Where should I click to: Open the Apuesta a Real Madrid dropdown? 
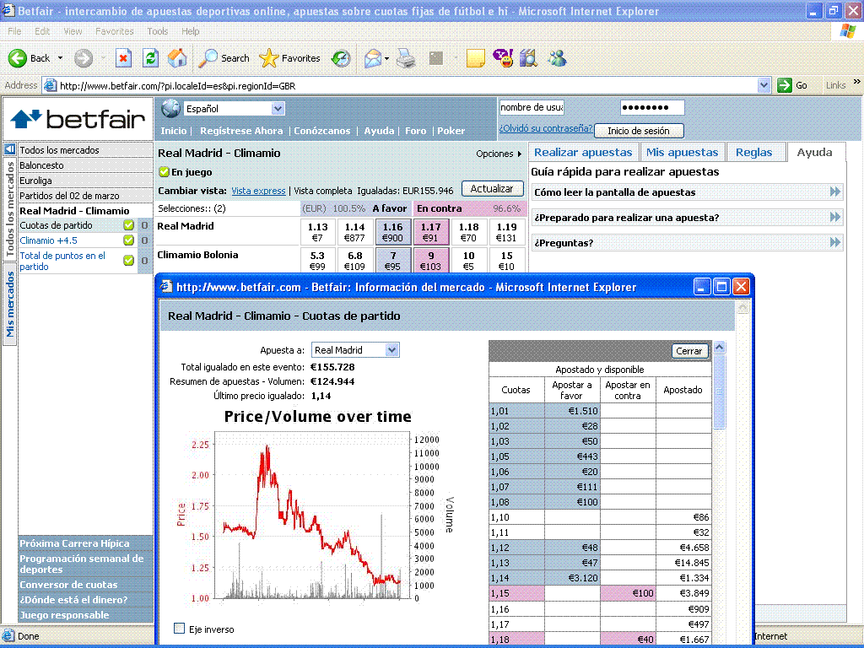tap(391, 350)
